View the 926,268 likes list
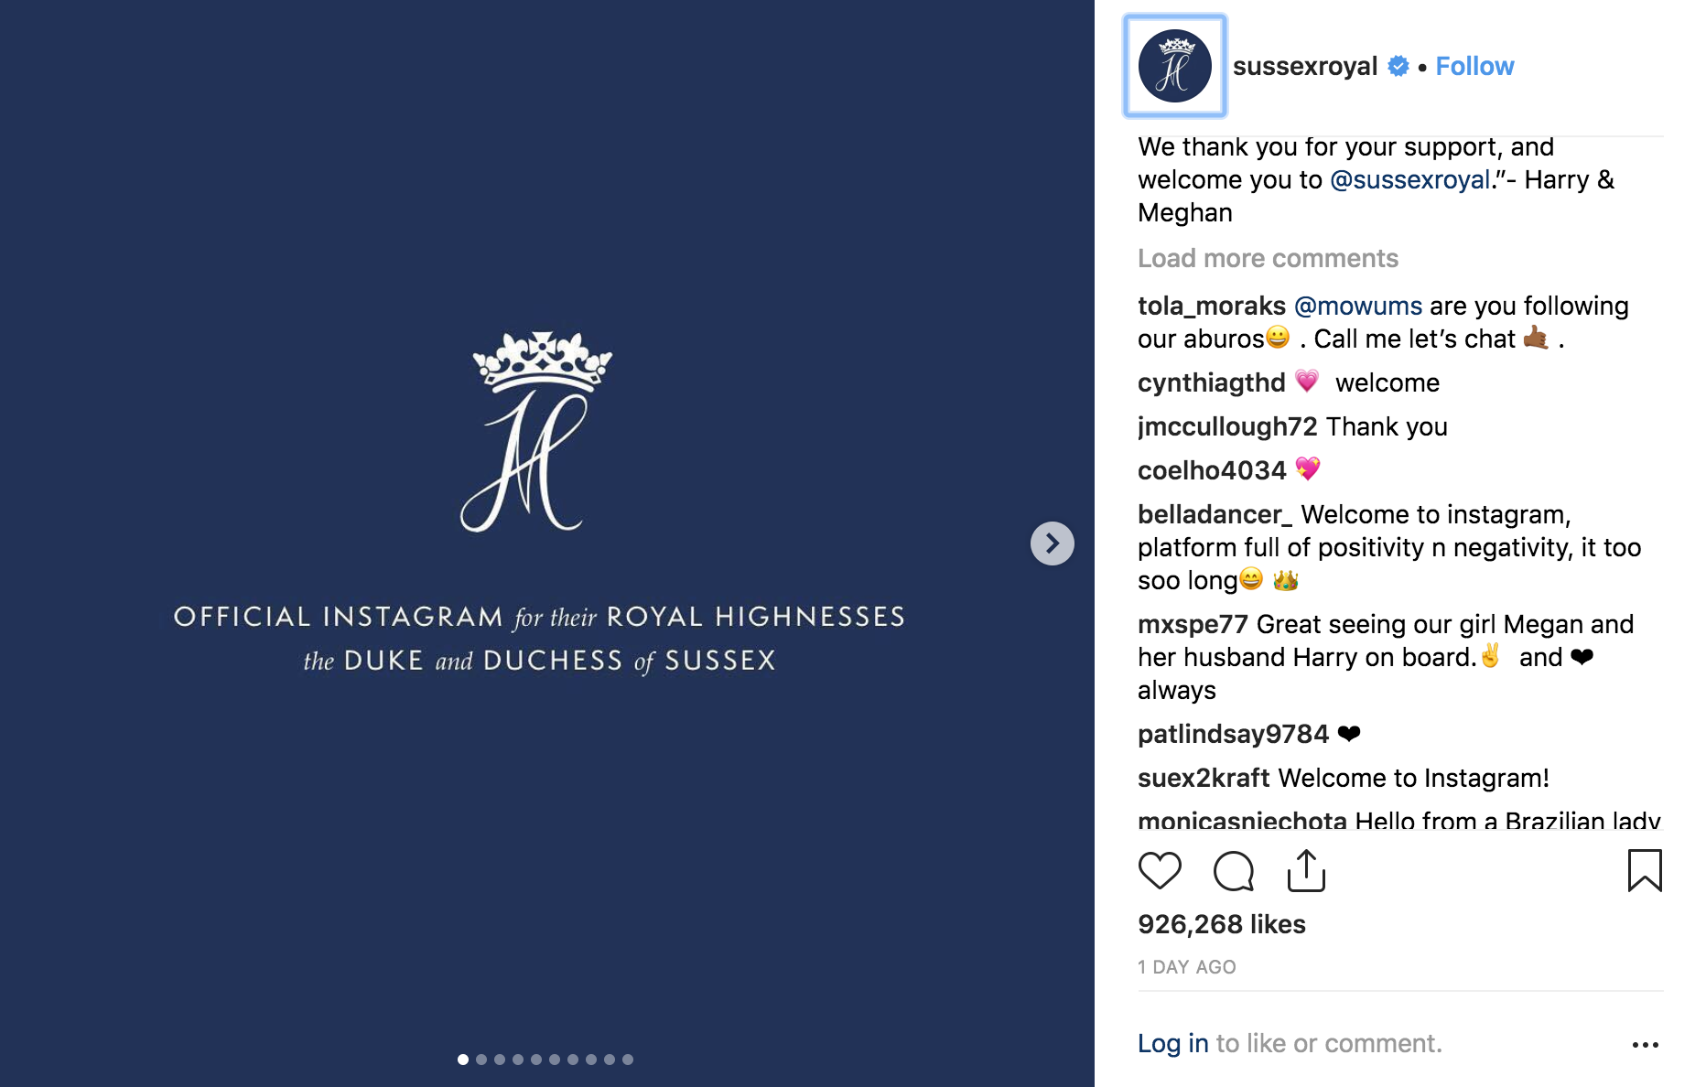The width and height of the screenshot is (1706, 1087). point(1222,924)
